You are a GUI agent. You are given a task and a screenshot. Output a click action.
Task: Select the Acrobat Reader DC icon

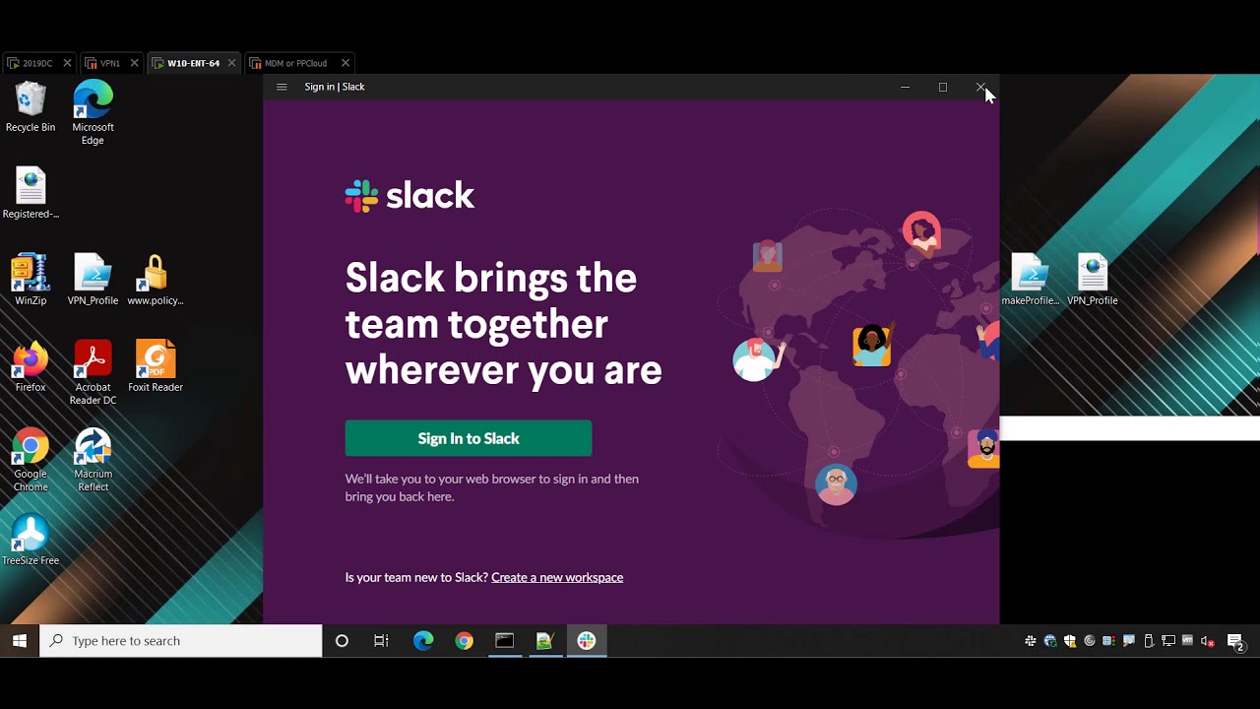(x=93, y=372)
